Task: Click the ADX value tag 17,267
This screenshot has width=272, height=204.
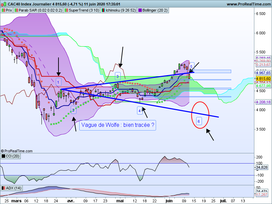Action: pyautogui.click(x=262, y=194)
